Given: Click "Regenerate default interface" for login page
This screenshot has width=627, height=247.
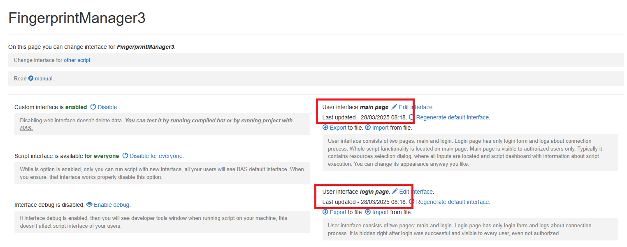Looking at the screenshot, I should 453,202.
